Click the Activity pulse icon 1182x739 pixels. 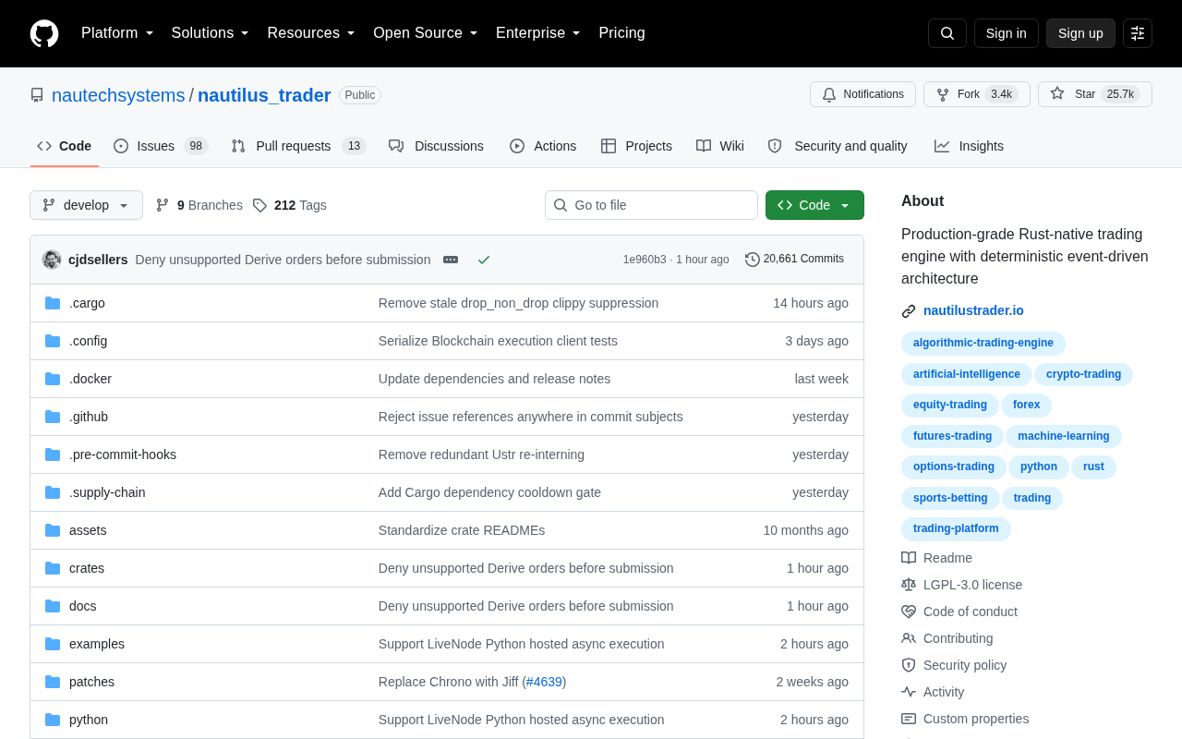click(909, 692)
